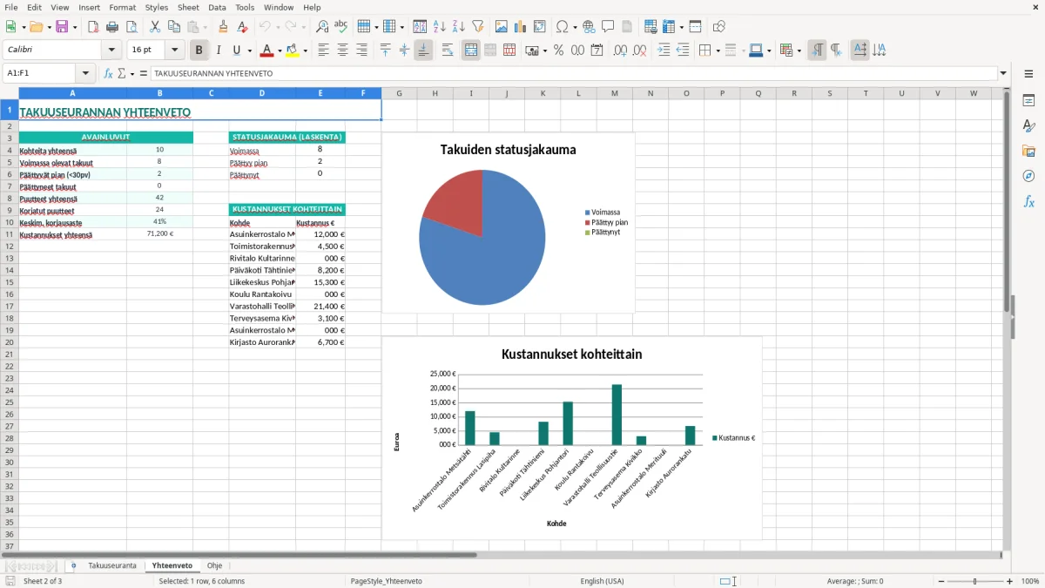
Task: Click the Insert Chart icon
Action: point(521,27)
